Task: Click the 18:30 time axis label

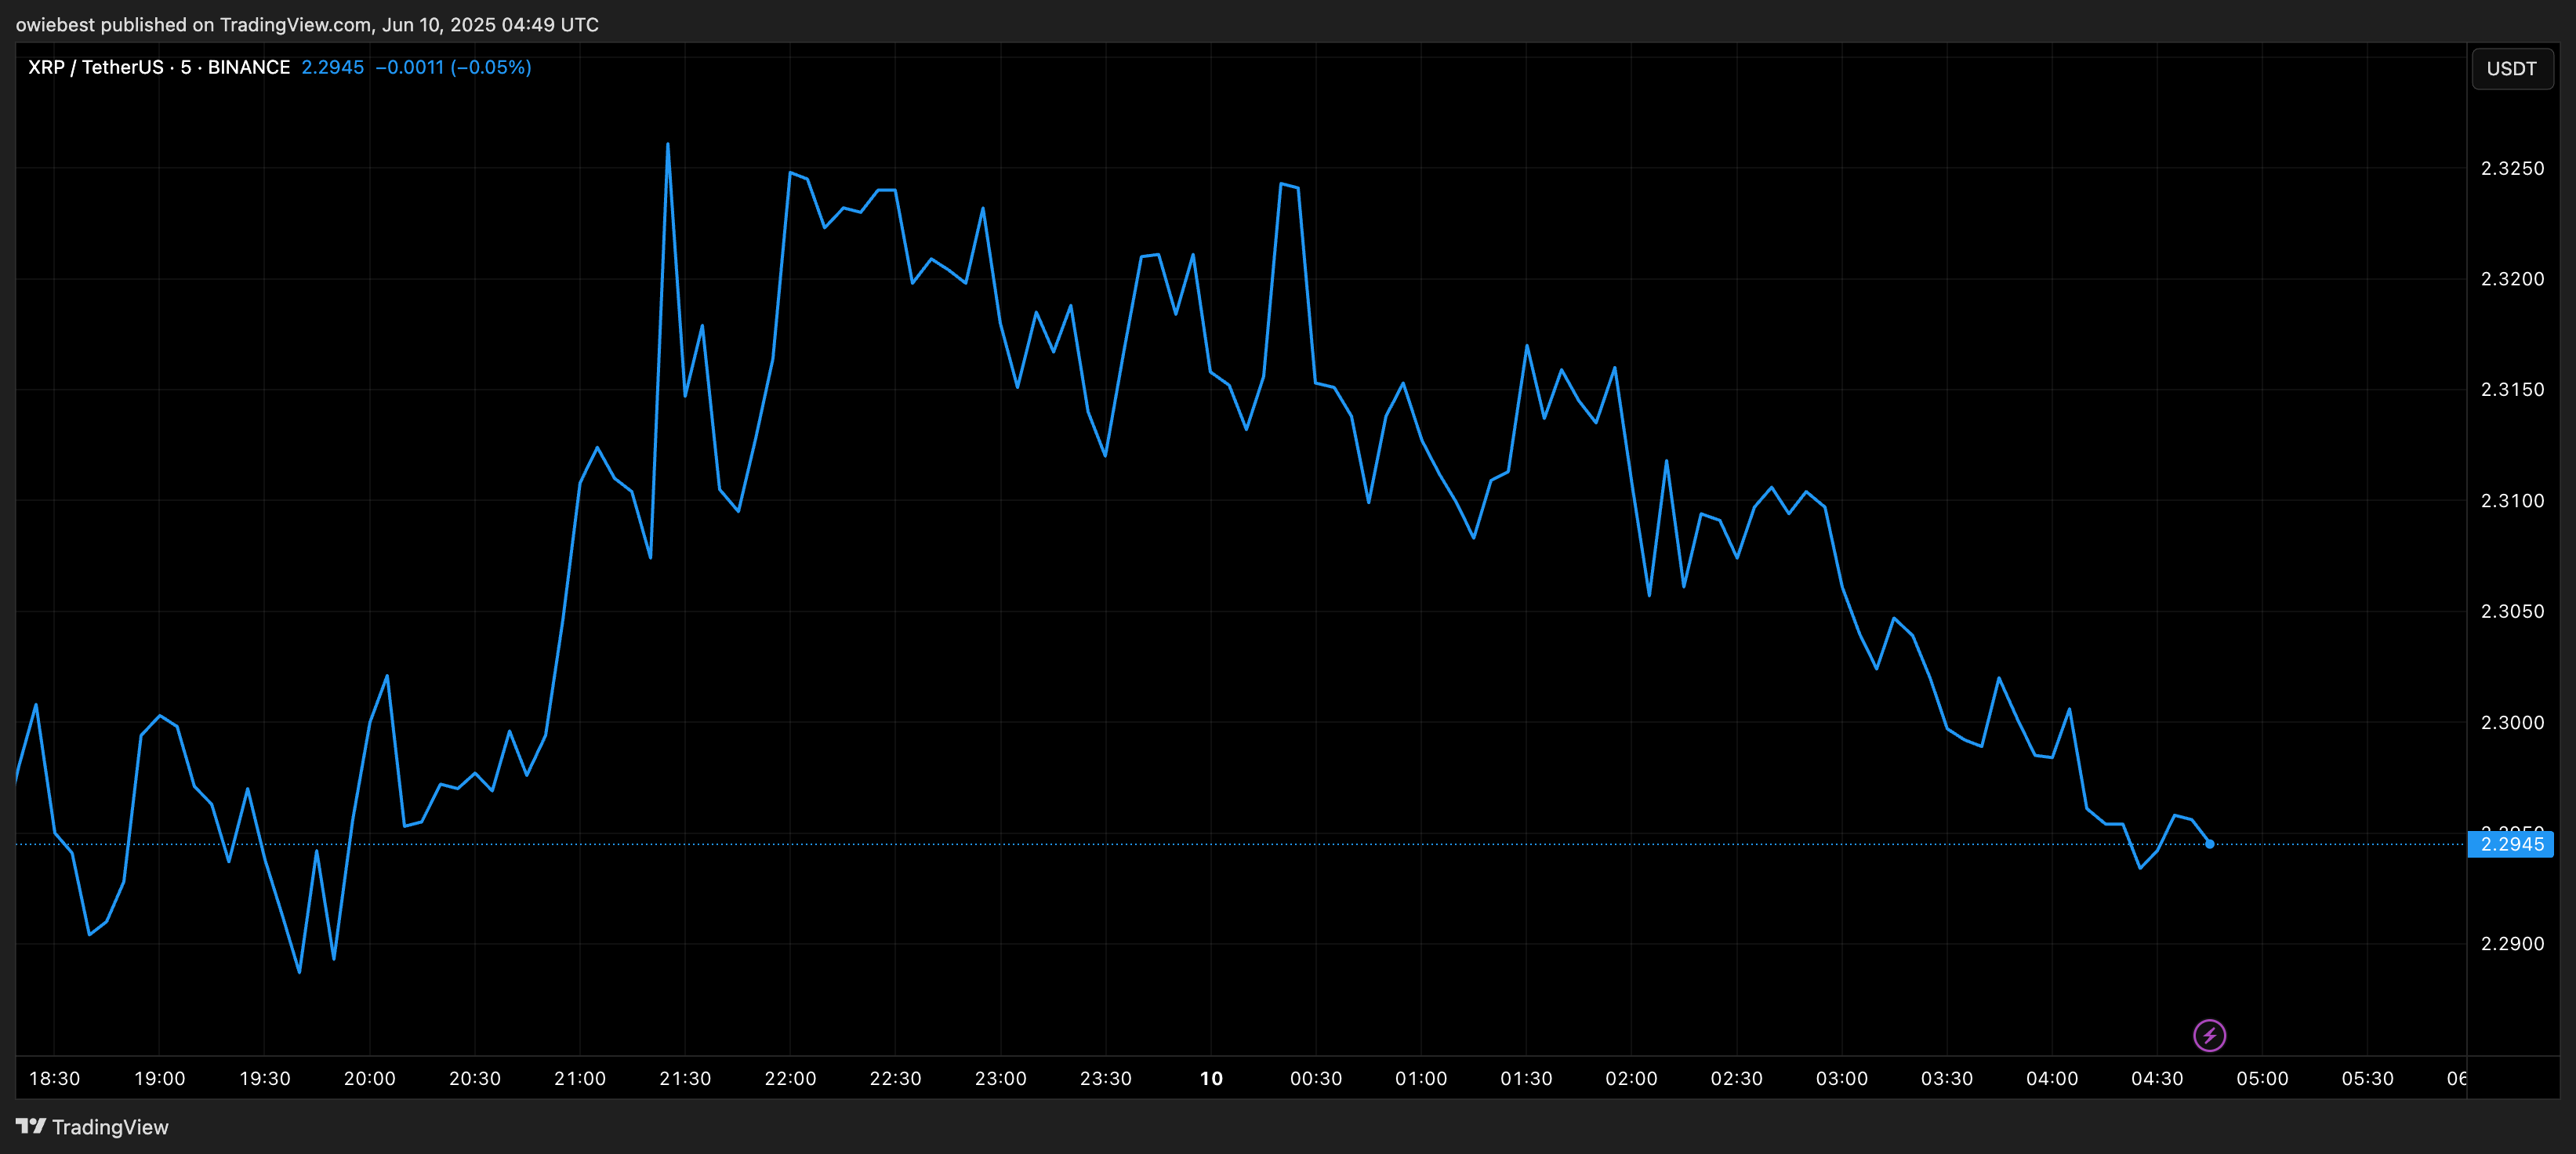Action: (x=54, y=1078)
